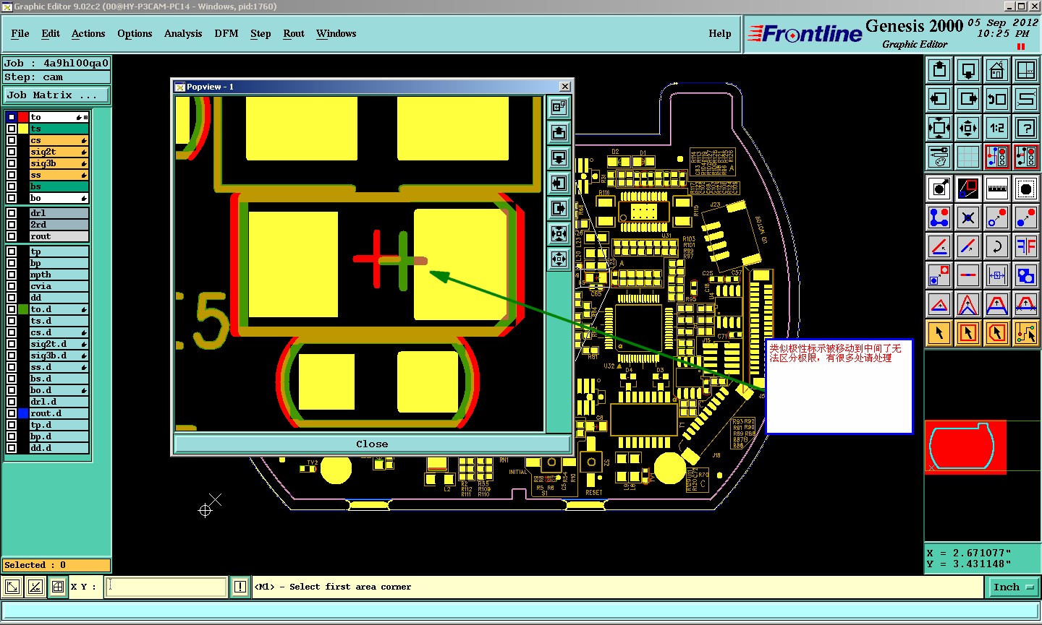Open the Inch units dropdown
The image size is (1042, 625).
pyautogui.click(x=1013, y=587)
